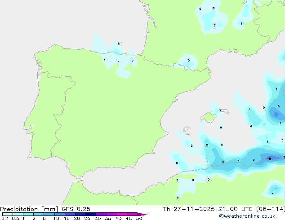
Task: Click the legend label '50'
Action: click(139, 218)
